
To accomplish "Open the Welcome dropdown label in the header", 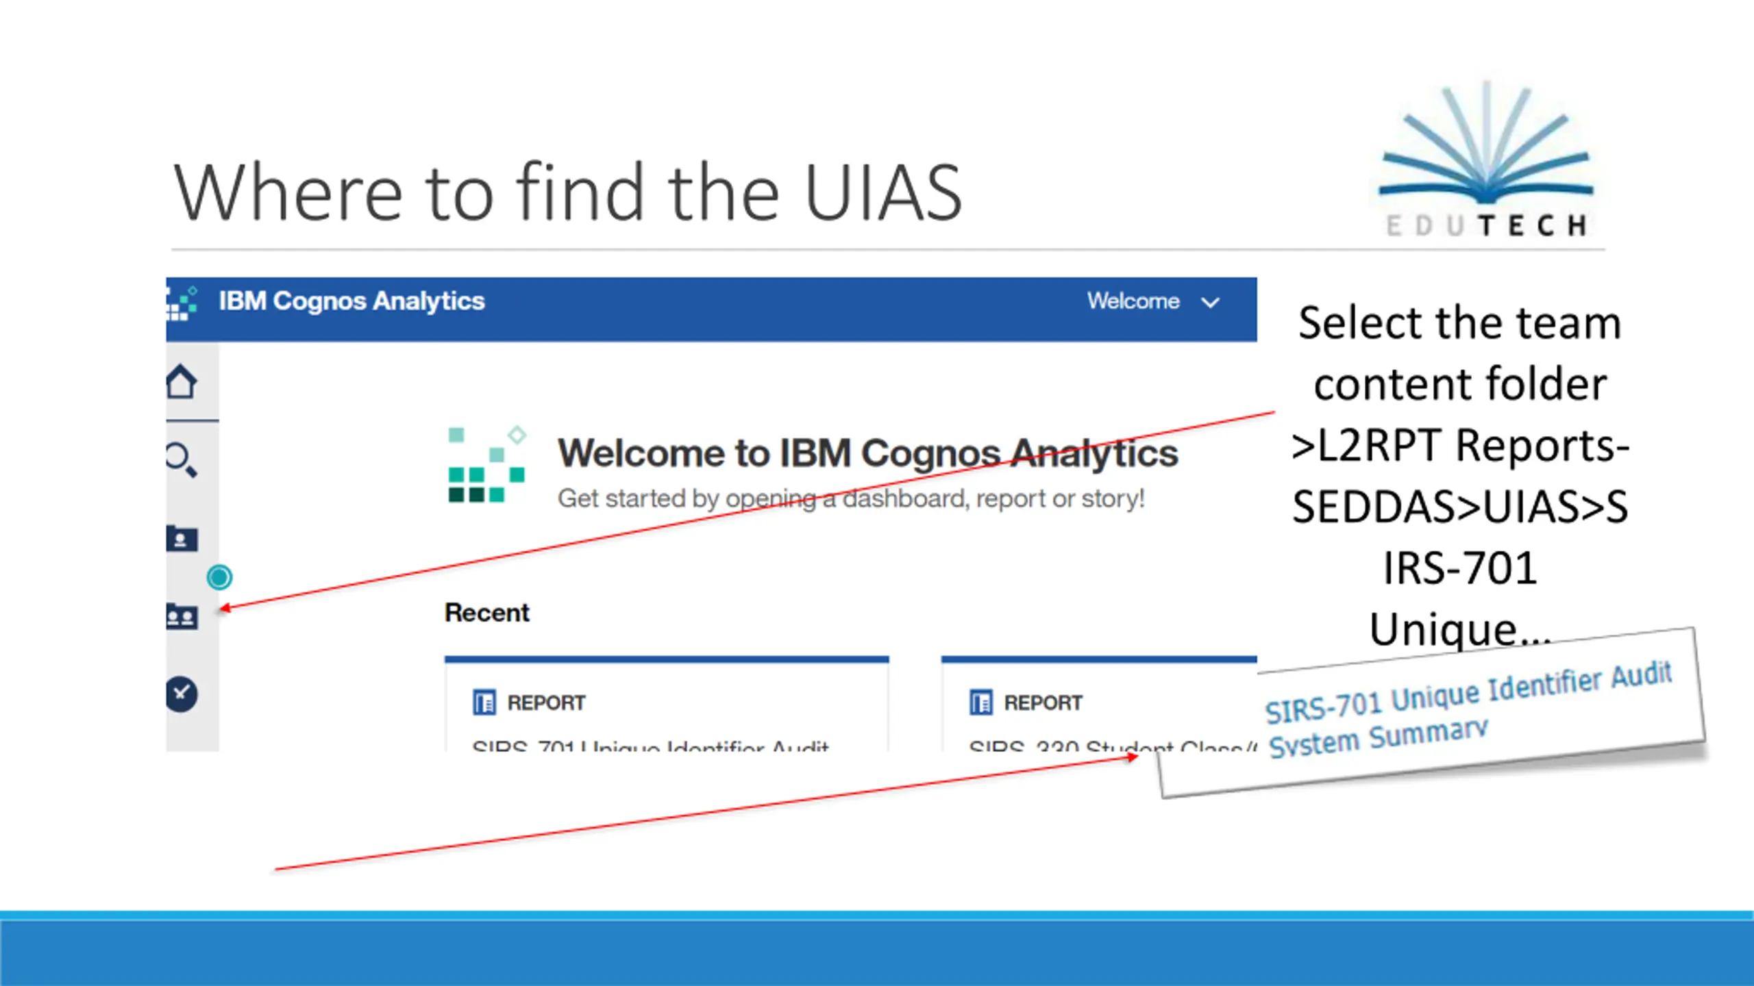I will (x=1133, y=301).
